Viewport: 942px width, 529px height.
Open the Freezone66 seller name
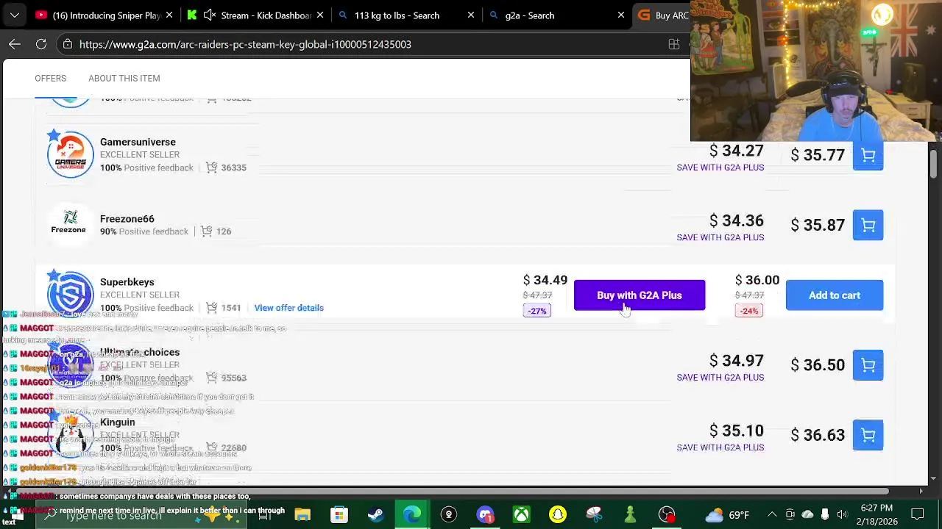tap(127, 219)
